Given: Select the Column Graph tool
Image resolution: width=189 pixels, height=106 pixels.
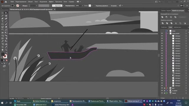Looking at the screenshot, I should [6, 44].
